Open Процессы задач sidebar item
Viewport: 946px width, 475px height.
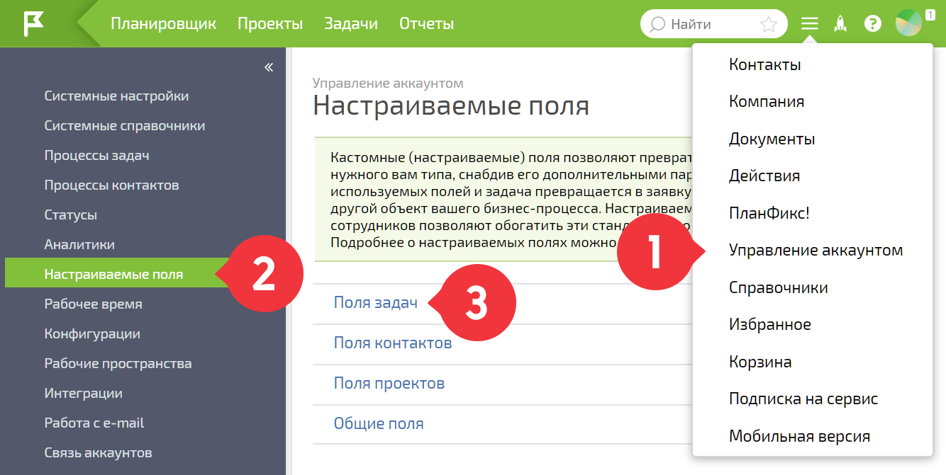pyautogui.click(x=96, y=155)
